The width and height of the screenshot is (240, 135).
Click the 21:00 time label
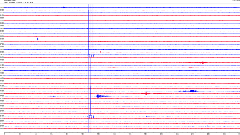(x=2, y=116)
